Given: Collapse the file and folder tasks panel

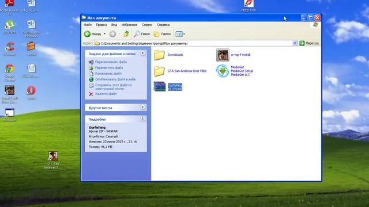Looking at the screenshot, I should [142, 53].
